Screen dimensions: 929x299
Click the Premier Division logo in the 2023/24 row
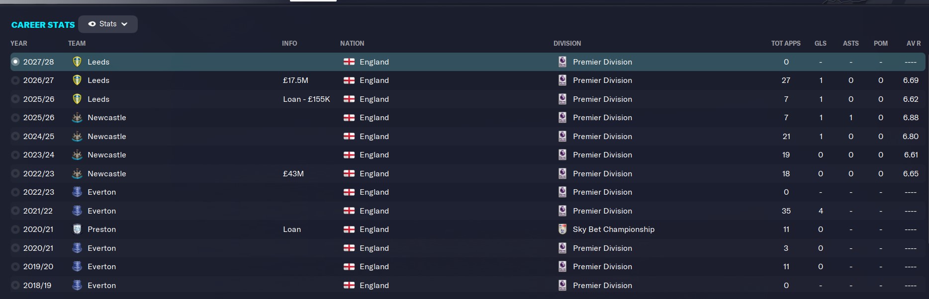click(x=562, y=154)
